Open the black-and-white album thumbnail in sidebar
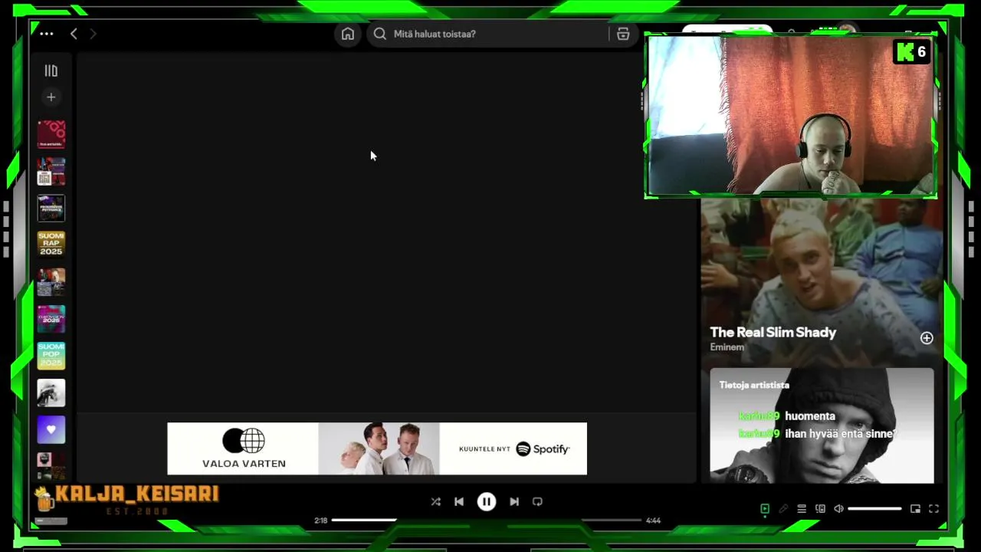This screenshot has height=552, width=981. pyautogui.click(x=51, y=393)
